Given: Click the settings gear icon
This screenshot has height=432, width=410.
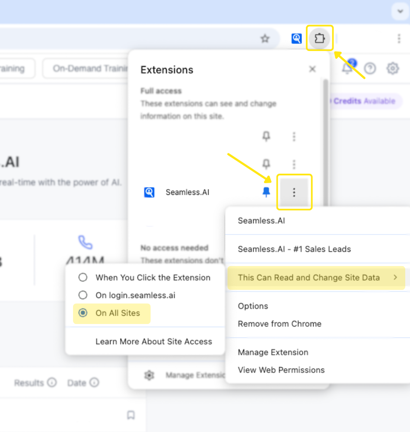Looking at the screenshot, I should 392,68.
